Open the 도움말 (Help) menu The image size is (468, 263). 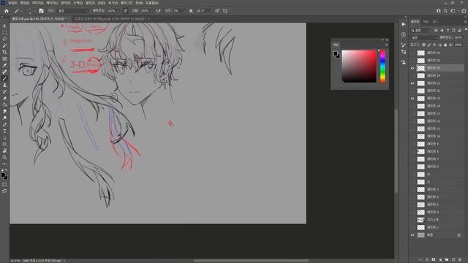[152, 3]
